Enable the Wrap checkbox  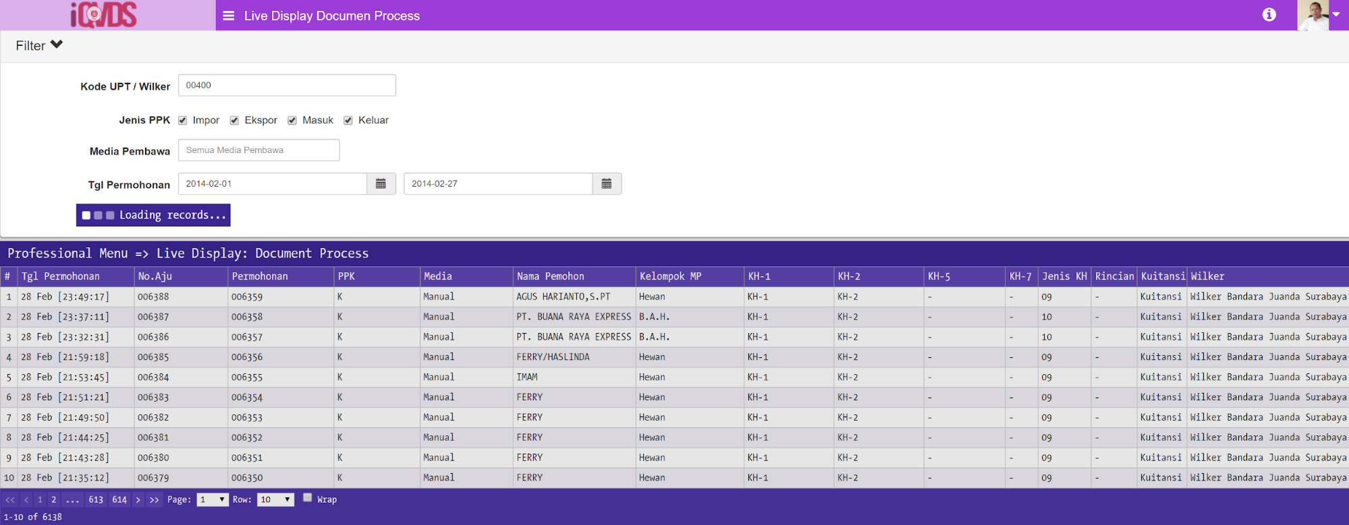308,498
